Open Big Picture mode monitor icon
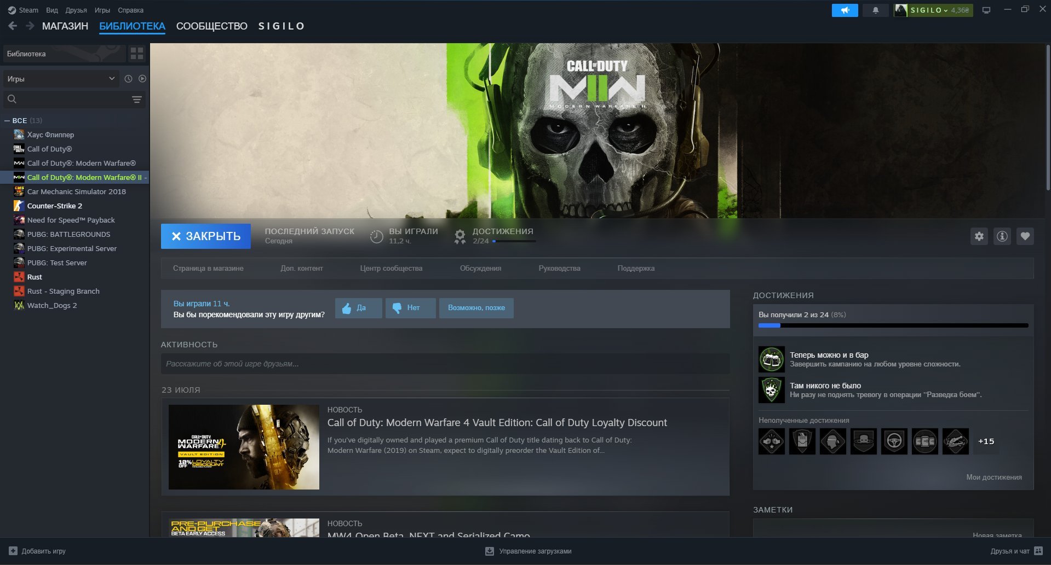 [x=986, y=10]
